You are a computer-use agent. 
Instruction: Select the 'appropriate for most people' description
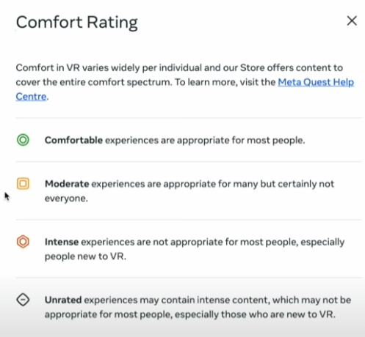[241, 140]
